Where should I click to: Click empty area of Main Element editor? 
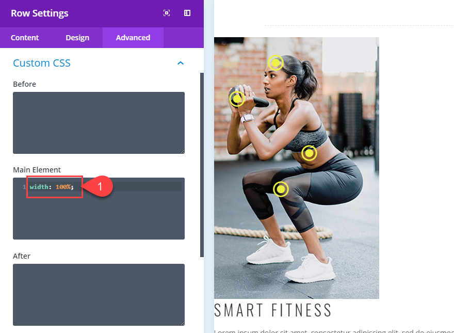pos(99,217)
